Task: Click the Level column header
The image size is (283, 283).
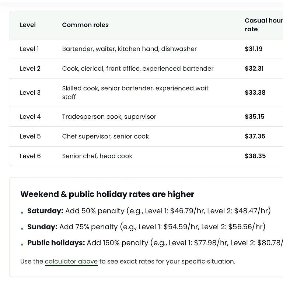Action: click(x=28, y=25)
